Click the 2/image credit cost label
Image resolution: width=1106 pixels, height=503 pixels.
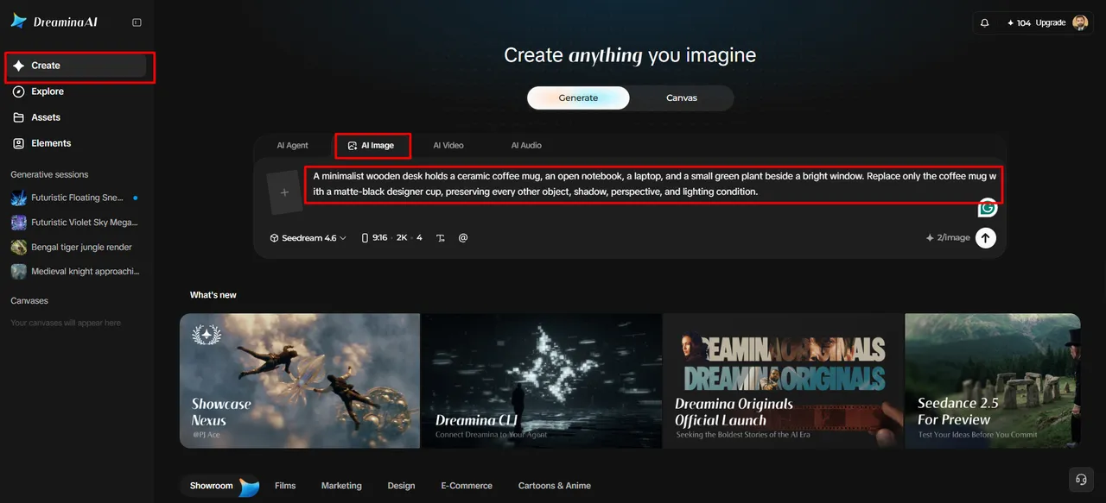[948, 238]
